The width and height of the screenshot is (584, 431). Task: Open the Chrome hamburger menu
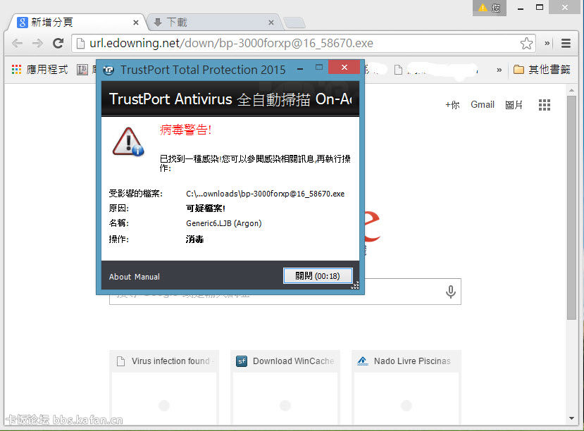(x=566, y=44)
